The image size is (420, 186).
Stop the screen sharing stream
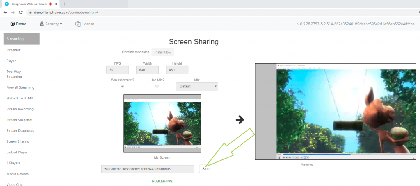pos(206,169)
